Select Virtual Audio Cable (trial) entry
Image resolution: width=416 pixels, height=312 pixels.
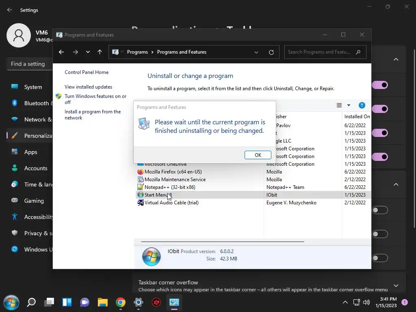pyautogui.click(x=253, y=202)
